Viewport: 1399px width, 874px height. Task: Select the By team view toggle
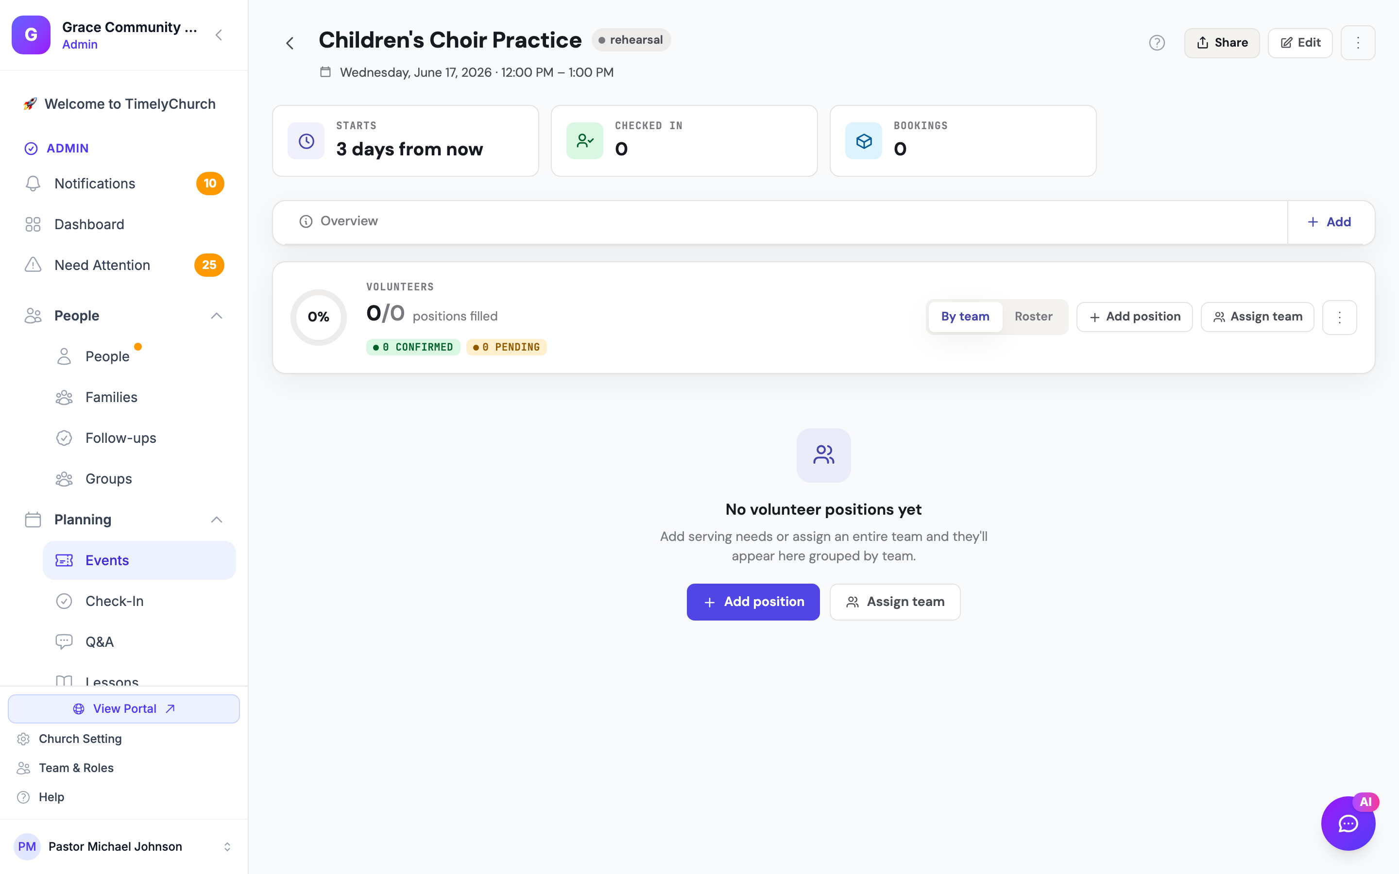[965, 317]
